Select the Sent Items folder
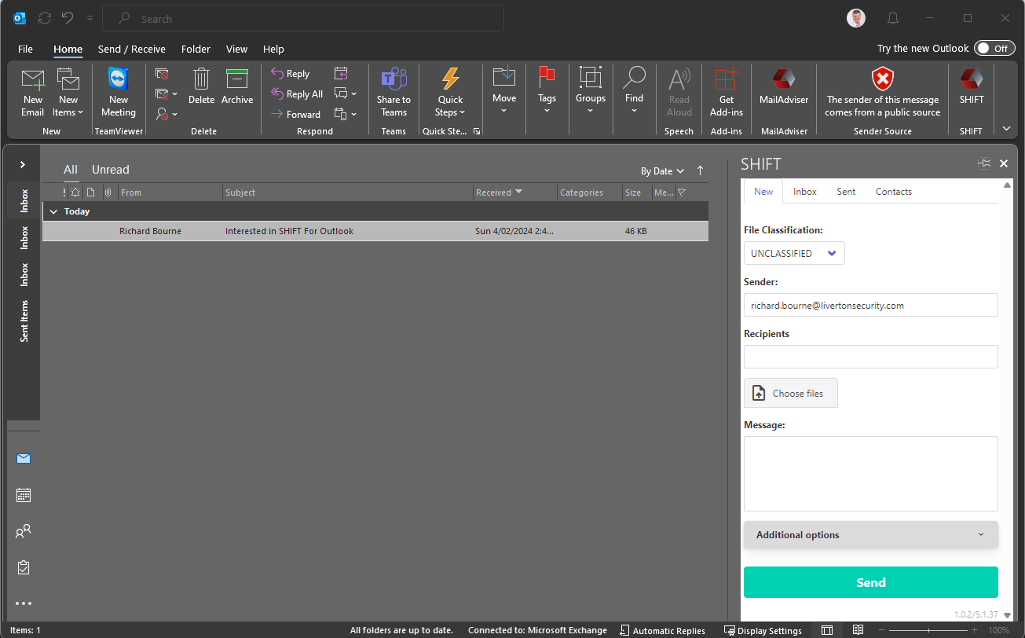The image size is (1025, 638). coord(24,321)
